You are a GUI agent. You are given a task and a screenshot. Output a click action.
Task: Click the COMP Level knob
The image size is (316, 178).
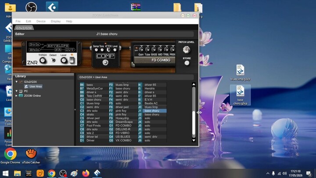click(115, 50)
